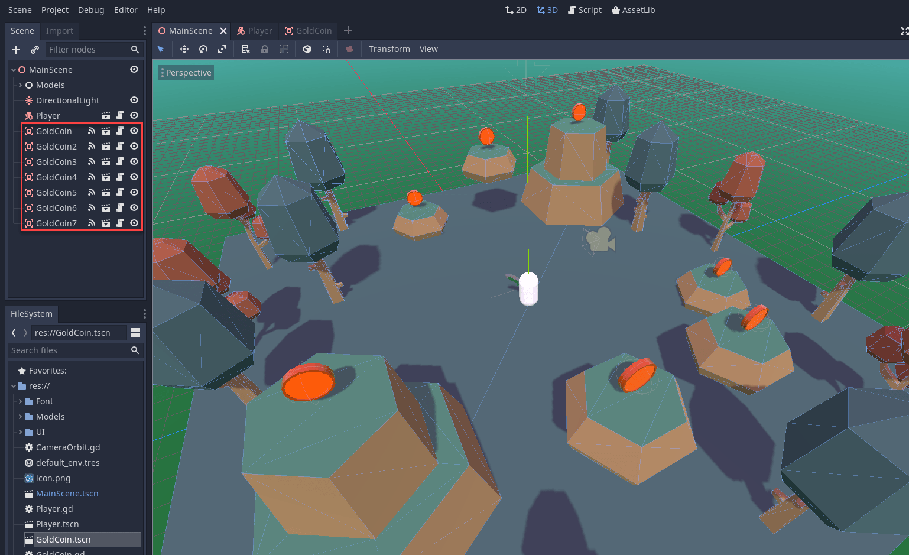Select the Rotate tool
The width and height of the screenshot is (909, 555).
tap(203, 49)
